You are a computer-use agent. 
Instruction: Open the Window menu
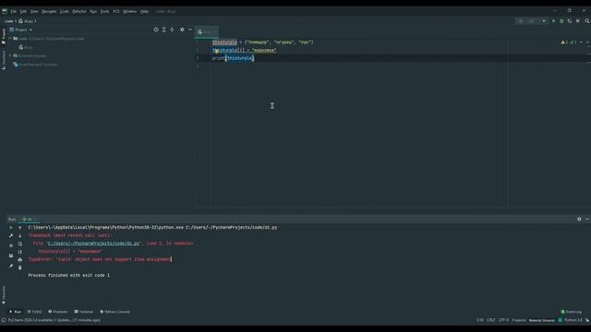coord(130,11)
